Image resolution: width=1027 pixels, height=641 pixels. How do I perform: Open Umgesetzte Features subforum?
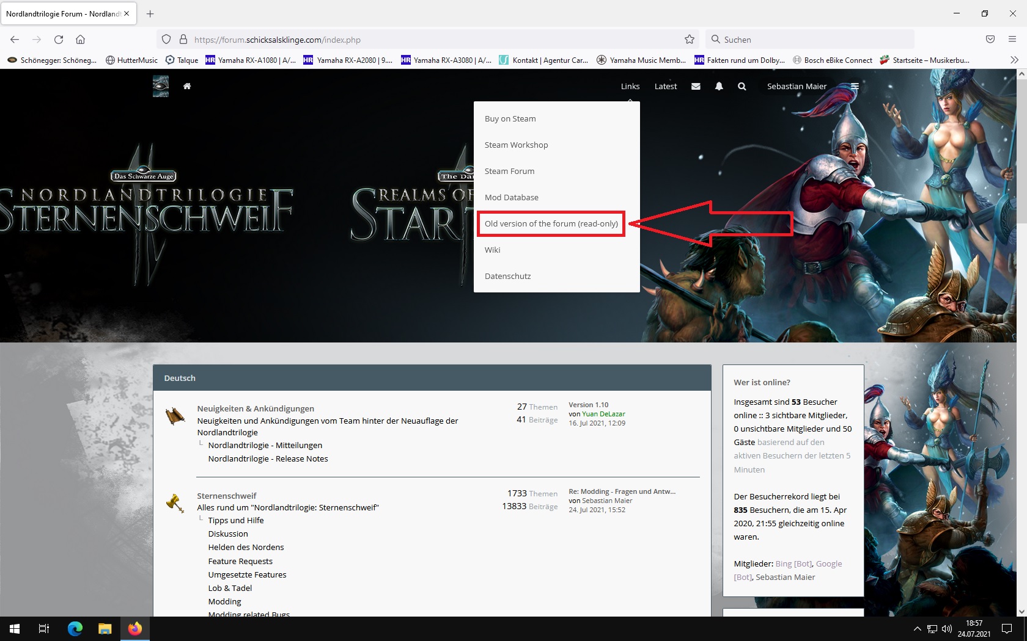247,574
